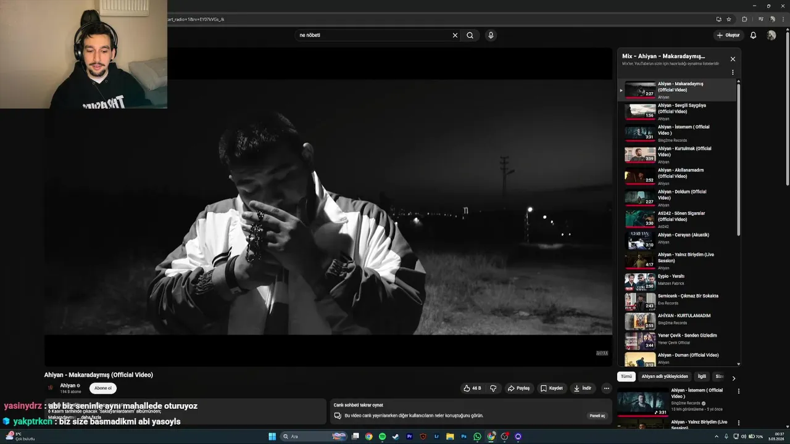This screenshot has width=790, height=444.
Task: Open the Ahiyan channel name link
Action: pyautogui.click(x=67, y=385)
